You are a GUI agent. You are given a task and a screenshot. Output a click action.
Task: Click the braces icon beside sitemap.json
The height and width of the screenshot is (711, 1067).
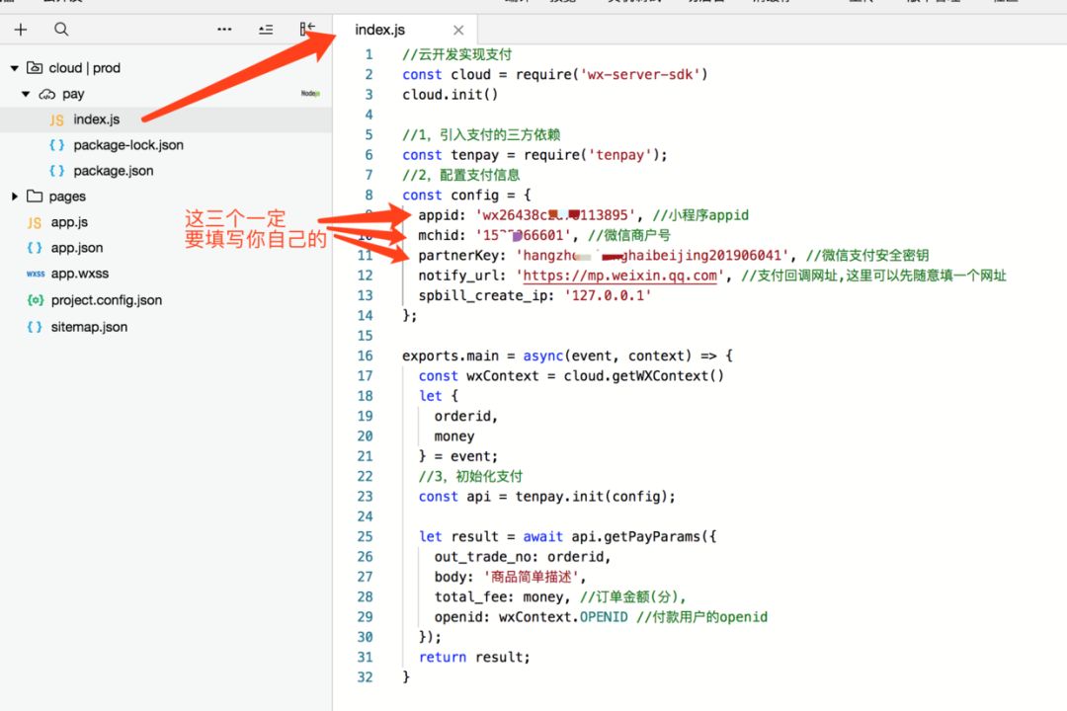37,326
